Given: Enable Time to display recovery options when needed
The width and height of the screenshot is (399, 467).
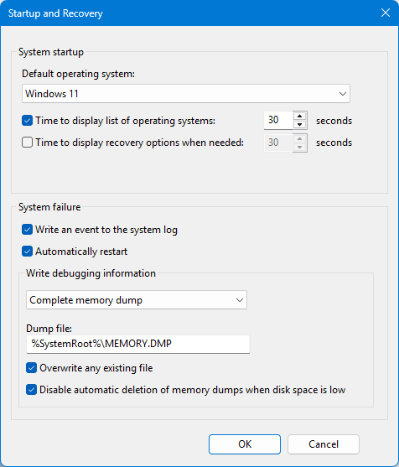Looking at the screenshot, I should click(x=27, y=143).
